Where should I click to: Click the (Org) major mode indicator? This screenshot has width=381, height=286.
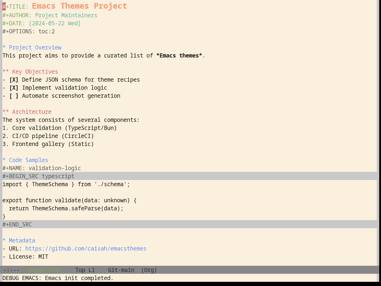[149, 270]
